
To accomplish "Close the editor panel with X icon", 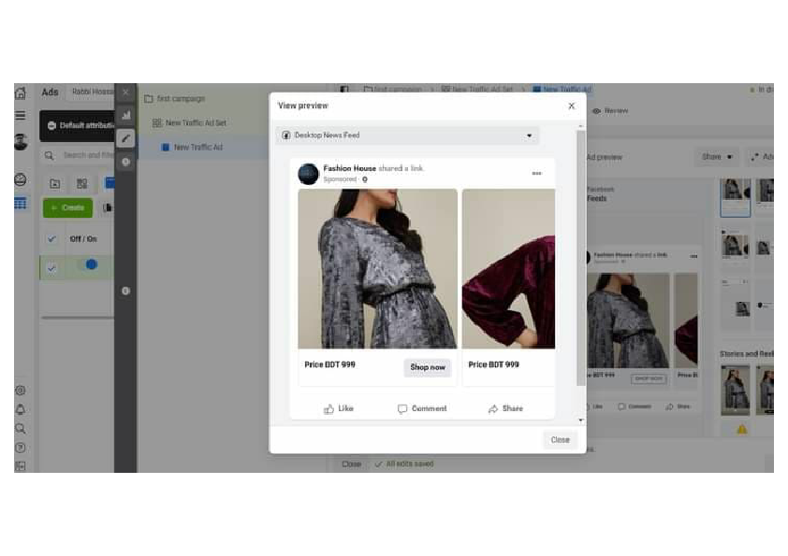I will 125,93.
